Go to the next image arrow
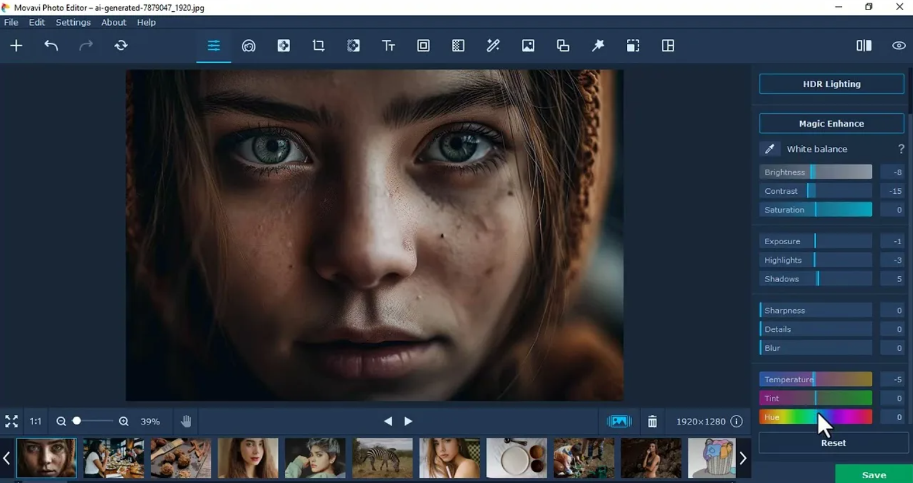Screen dimensions: 913x483 [x=408, y=421]
